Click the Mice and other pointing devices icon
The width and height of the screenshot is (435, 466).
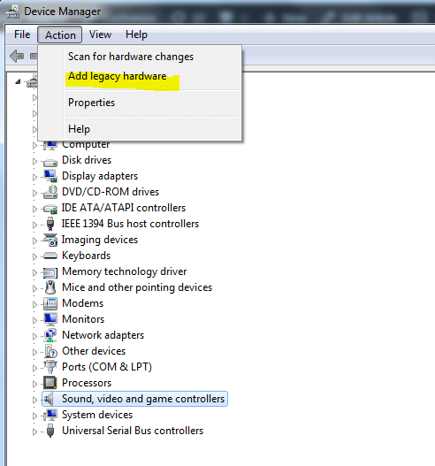tap(50, 287)
